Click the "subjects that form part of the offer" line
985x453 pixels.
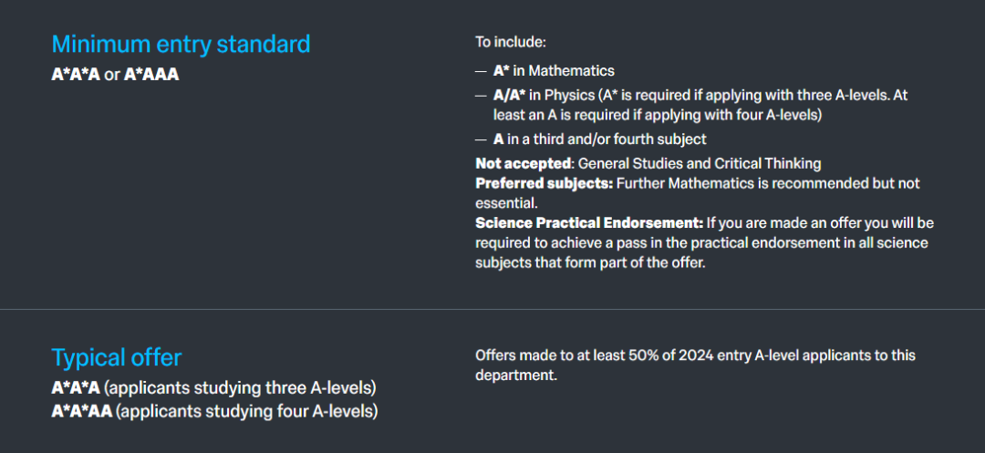pyautogui.click(x=591, y=263)
